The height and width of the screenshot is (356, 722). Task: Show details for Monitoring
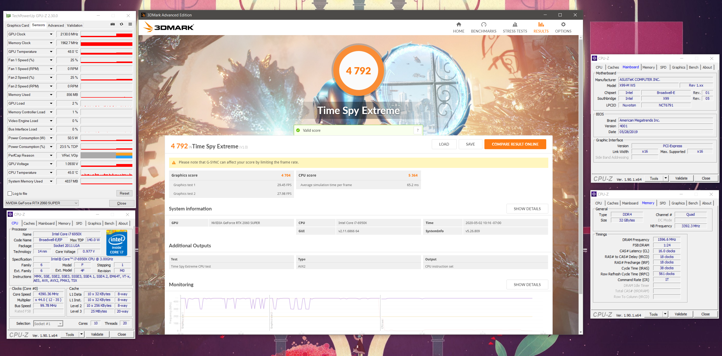(x=527, y=285)
